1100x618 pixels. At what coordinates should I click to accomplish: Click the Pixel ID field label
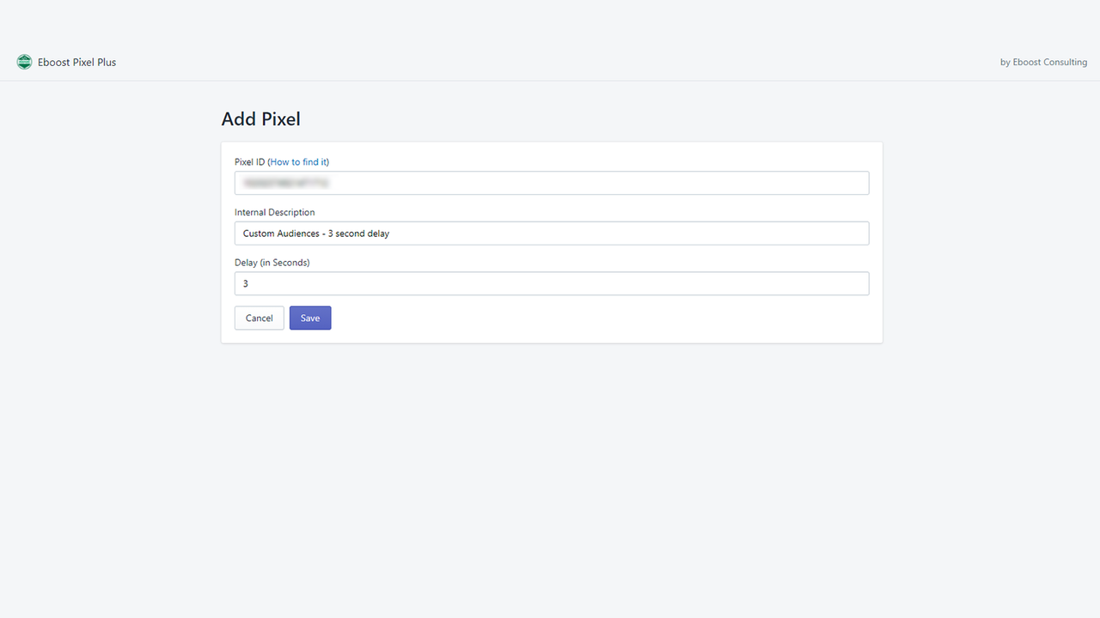pyautogui.click(x=249, y=161)
